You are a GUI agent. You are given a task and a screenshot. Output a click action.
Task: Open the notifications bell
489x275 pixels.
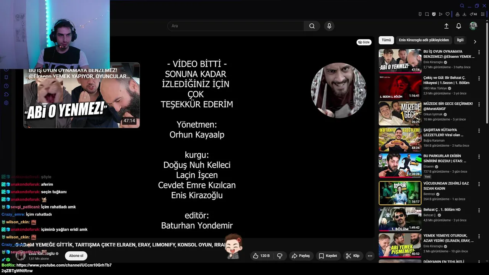tap(459, 26)
